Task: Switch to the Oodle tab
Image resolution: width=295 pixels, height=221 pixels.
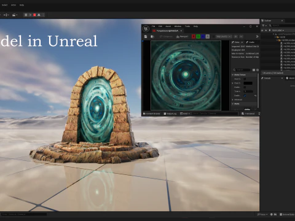Action: 250,42
